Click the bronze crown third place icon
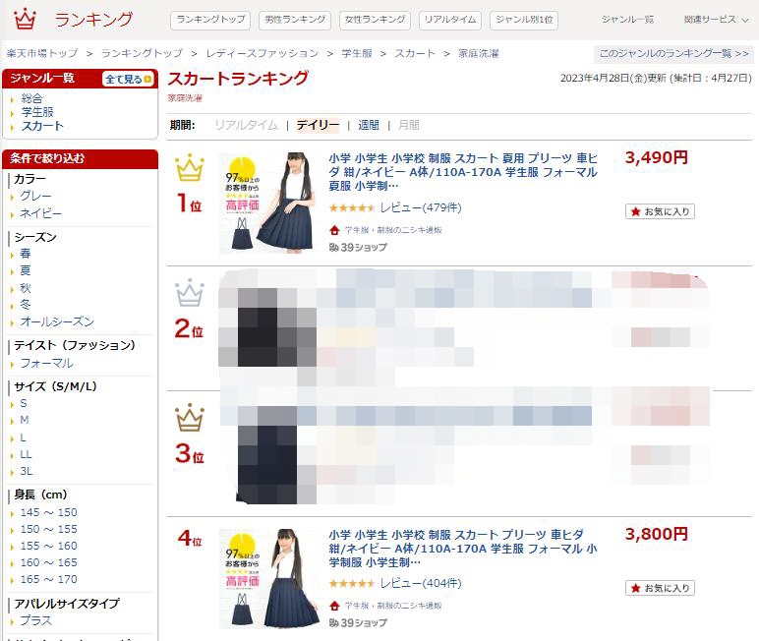The height and width of the screenshot is (641, 759). coord(190,417)
